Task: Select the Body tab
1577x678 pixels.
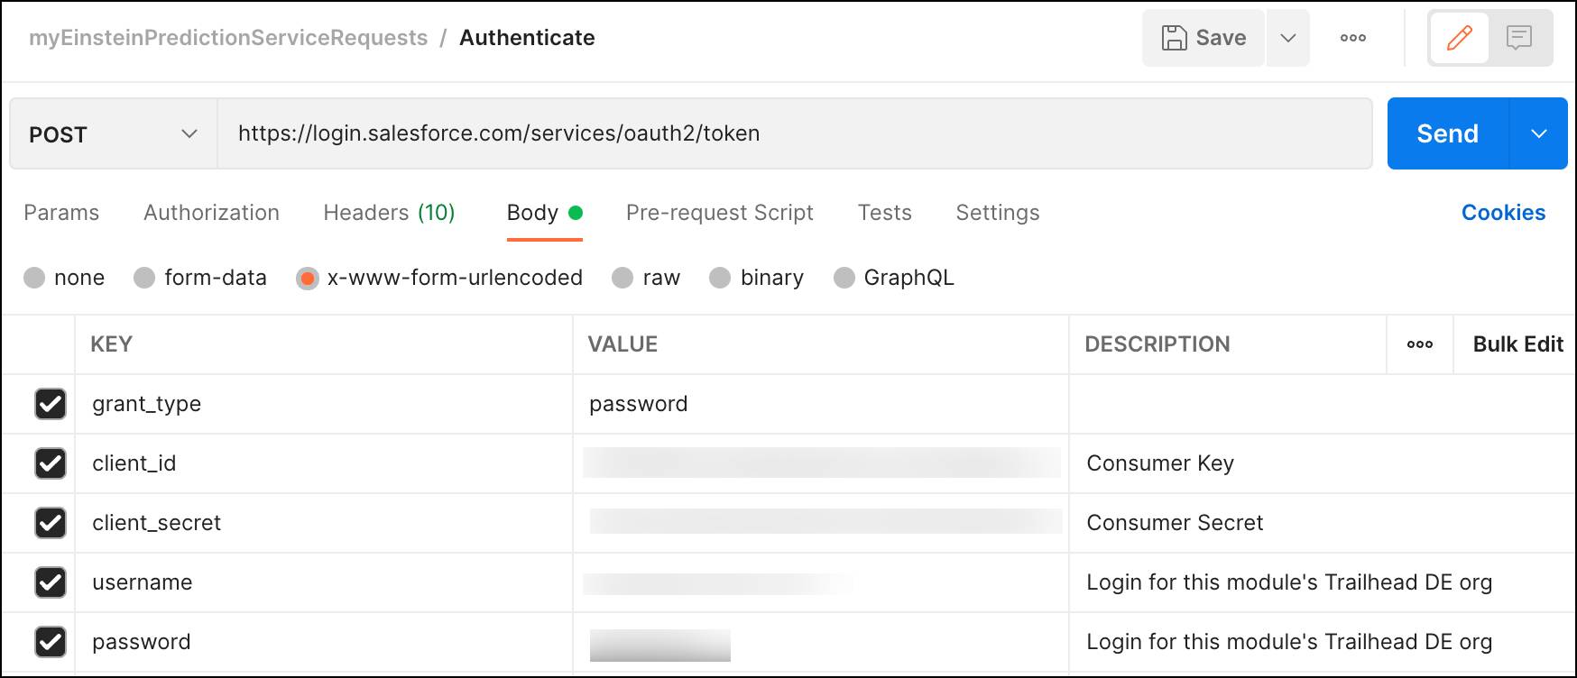Action: [x=545, y=213]
